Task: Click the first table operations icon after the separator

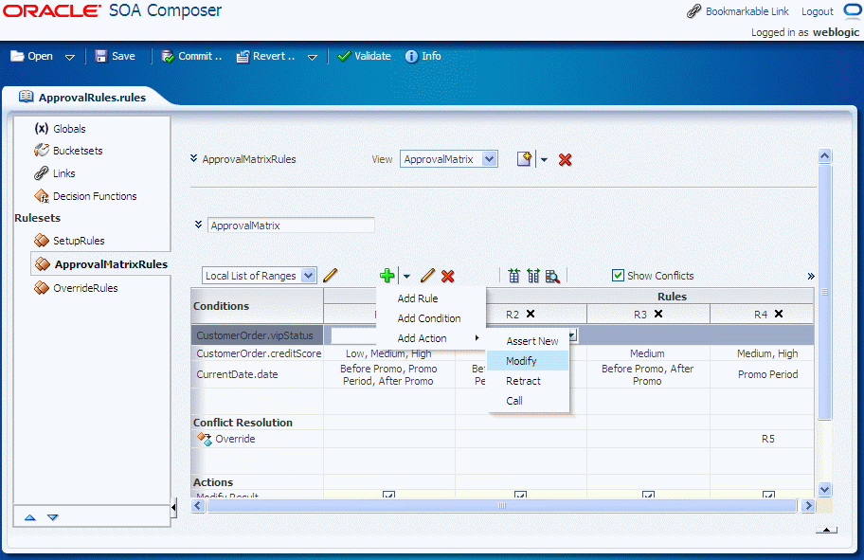Action: (x=514, y=276)
